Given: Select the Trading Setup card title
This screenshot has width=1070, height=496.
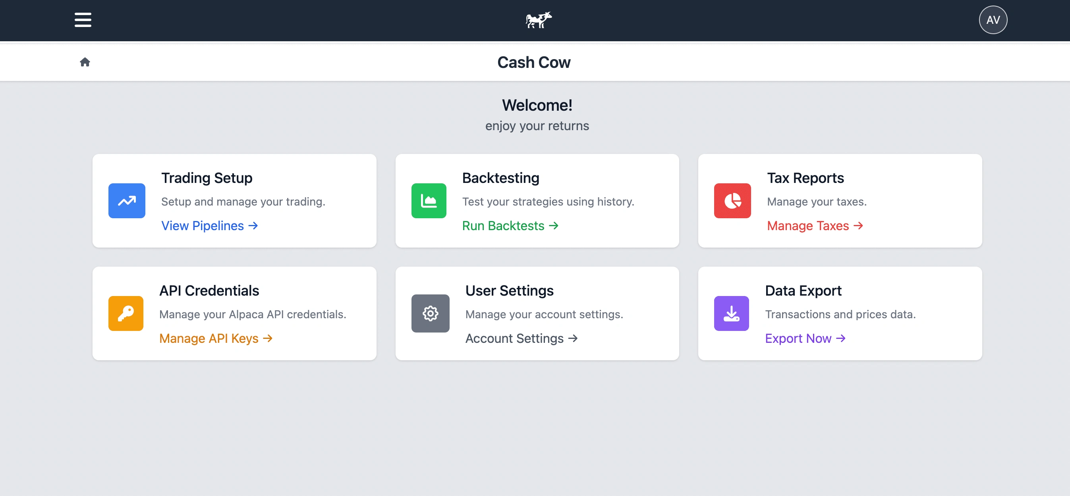Looking at the screenshot, I should click(x=207, y=178).
